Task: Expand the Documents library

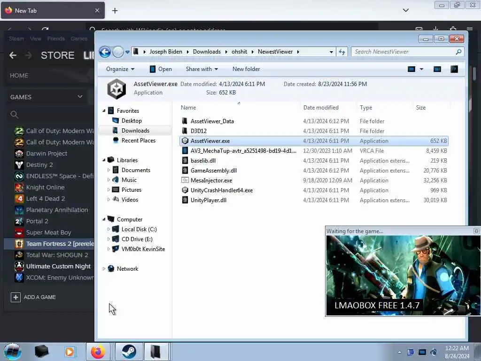Action: (109, 170)
